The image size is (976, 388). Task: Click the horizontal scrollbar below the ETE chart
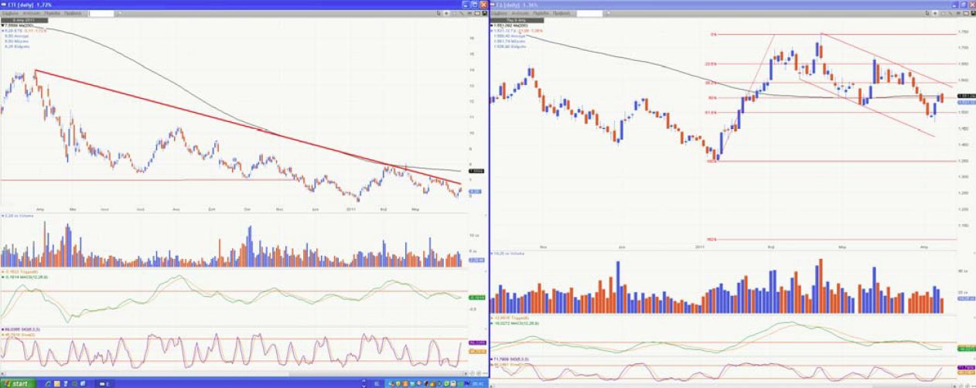[232, 374]
